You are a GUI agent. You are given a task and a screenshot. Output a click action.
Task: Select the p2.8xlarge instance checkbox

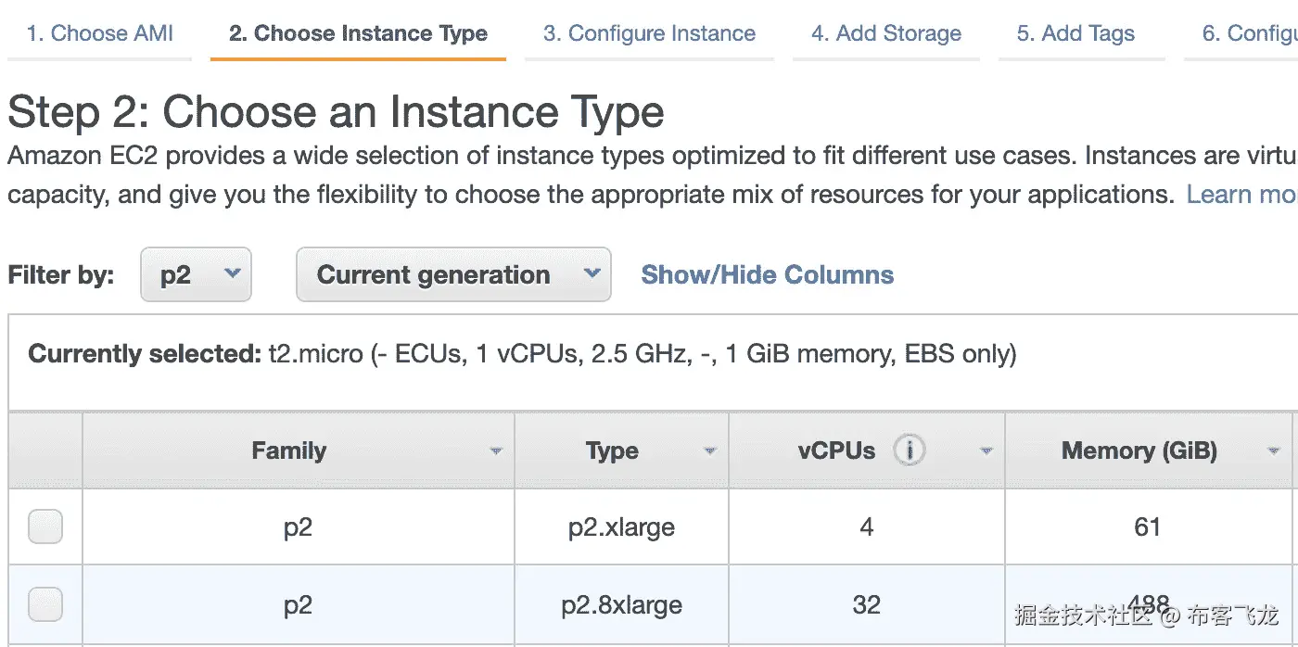coord(45,604)
